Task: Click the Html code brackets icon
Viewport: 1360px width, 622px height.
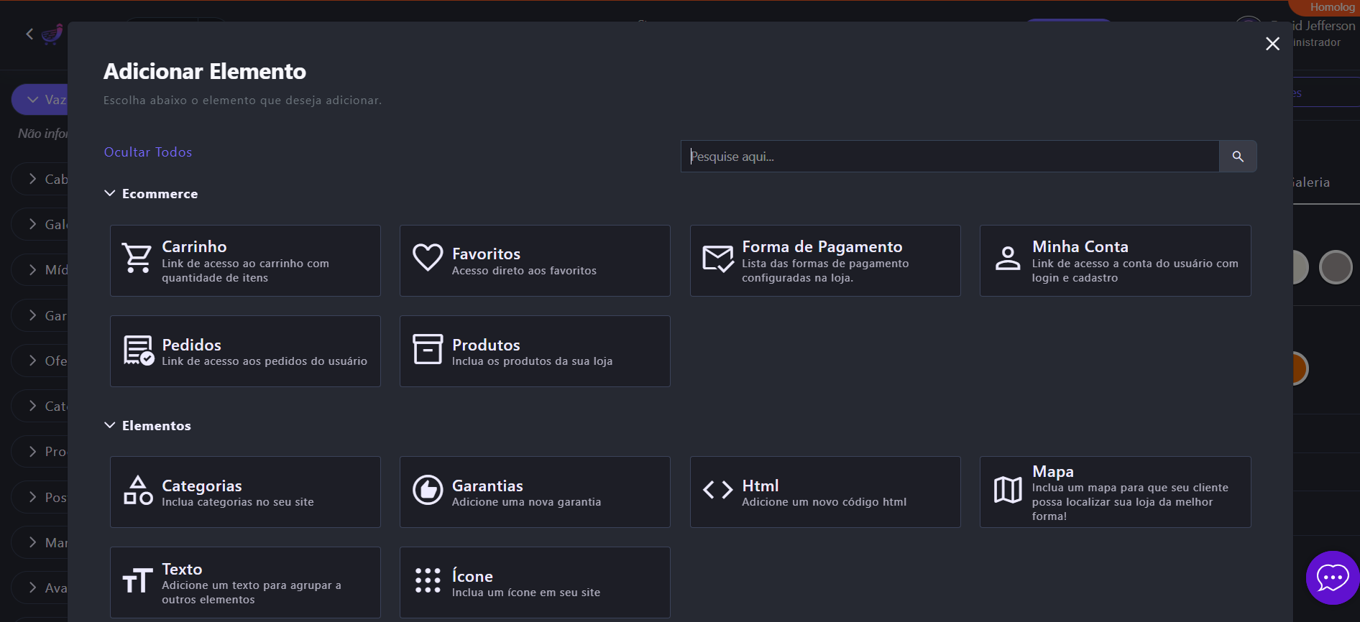Action: coord(718,490)
